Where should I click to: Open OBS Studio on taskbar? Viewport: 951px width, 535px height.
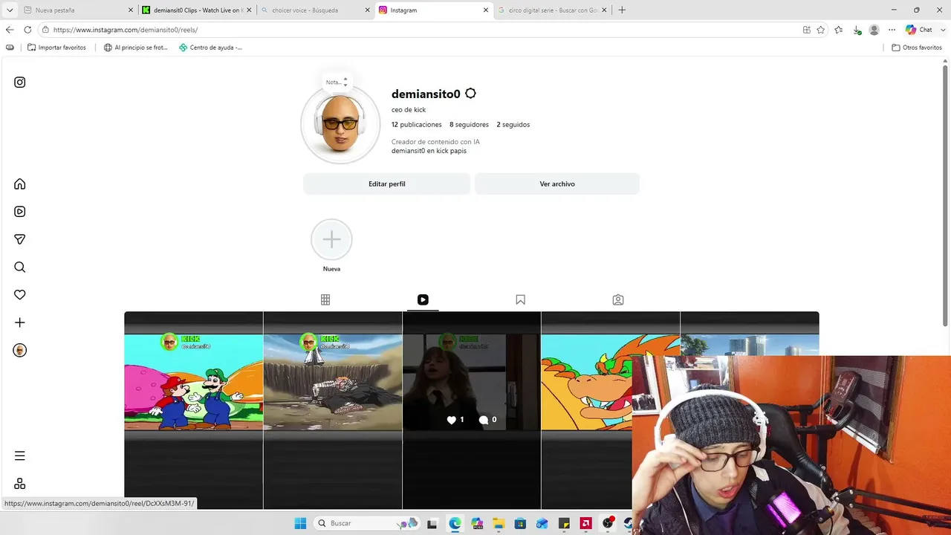point(608,523)
